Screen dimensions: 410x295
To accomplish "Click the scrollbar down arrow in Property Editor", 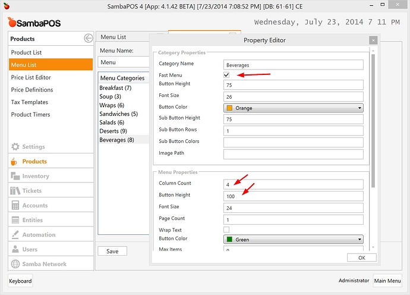I will click(x=373, y=247).
